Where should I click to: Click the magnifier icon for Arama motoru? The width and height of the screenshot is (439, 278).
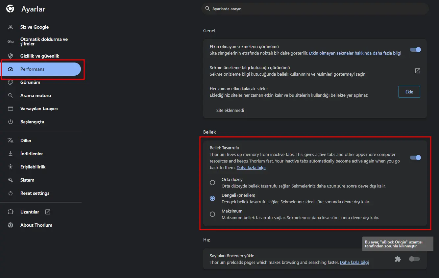point(11,95)
